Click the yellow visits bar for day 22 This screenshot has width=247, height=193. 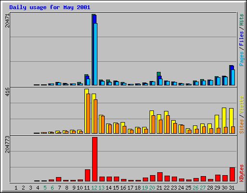165,122
